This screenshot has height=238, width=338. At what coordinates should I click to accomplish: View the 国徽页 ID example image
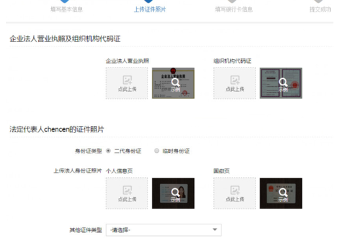point(281,193)
